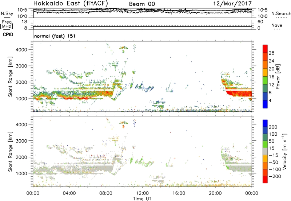Image resolution: width=291 pixels, height=201 pixels.
Task: Click the red segment of the power color bar
Action: click(265, 49)
